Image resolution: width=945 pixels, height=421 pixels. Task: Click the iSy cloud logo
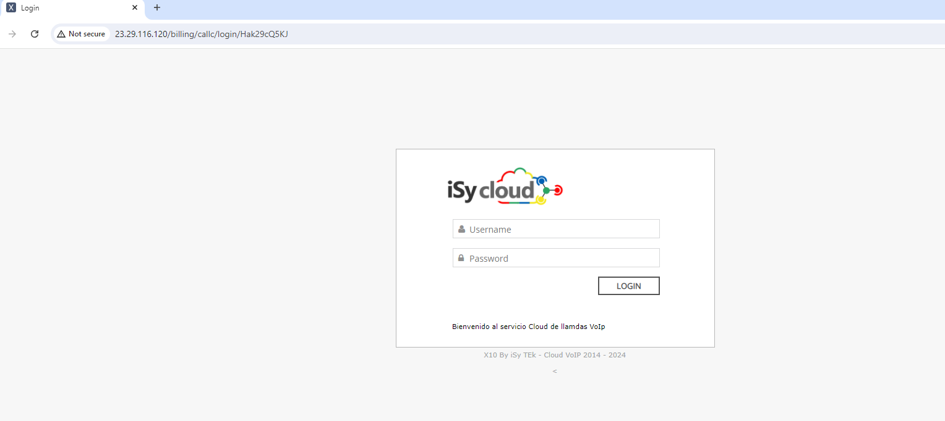click(x=505, y=186)
